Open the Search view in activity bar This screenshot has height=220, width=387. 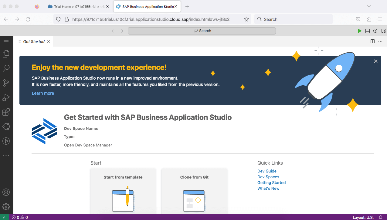coord(6,68)
